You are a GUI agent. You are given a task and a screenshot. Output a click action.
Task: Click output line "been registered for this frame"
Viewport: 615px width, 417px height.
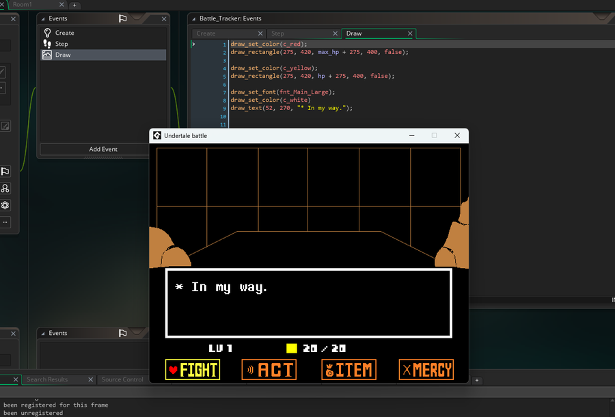(x=56, y=405)
